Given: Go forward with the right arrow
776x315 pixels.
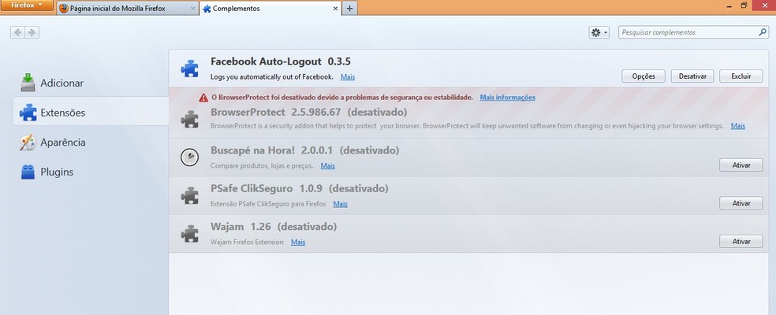Looking at the screenshot, I should pos(32,32).
